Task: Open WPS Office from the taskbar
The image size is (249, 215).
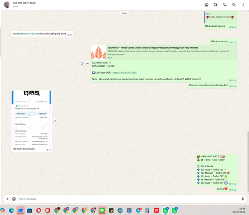Action: coord(156,211)
